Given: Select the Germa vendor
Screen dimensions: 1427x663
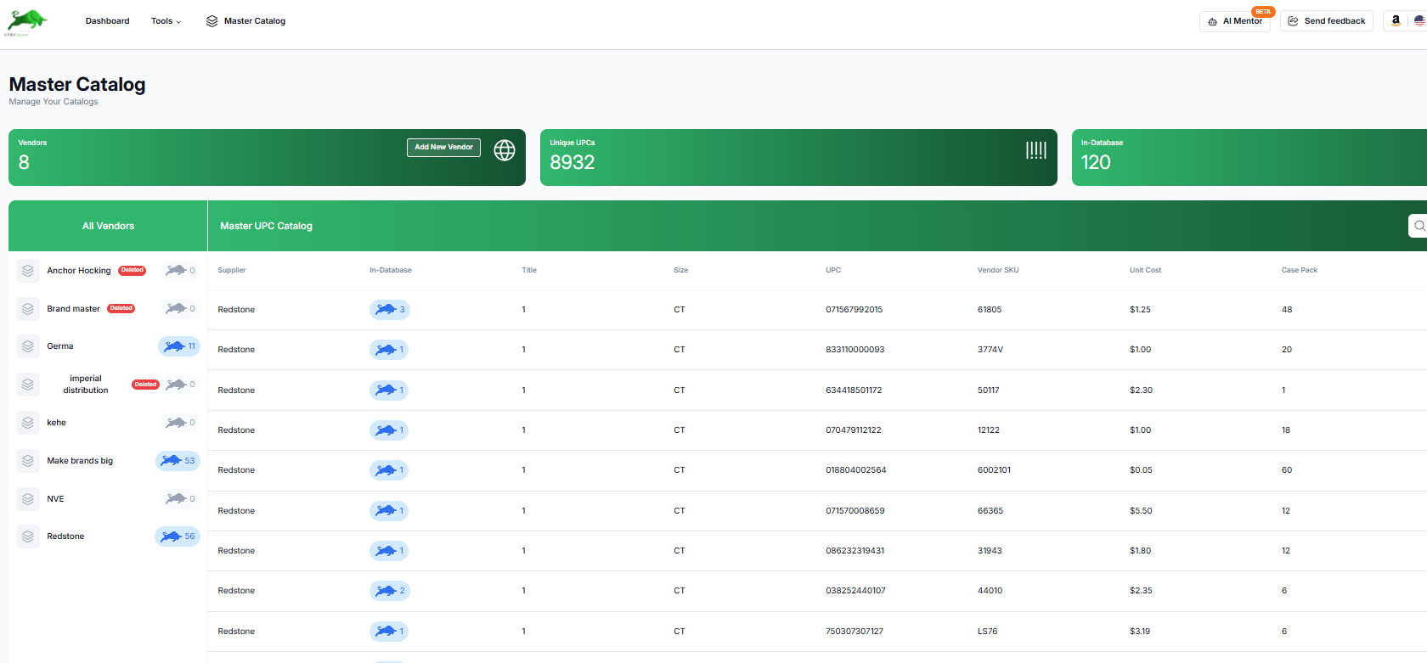Looking at the screenshot, I should coord(60,346).
